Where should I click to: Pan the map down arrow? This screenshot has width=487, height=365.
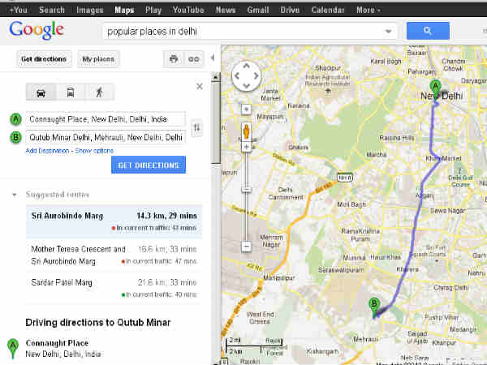[x=246, y=86]
